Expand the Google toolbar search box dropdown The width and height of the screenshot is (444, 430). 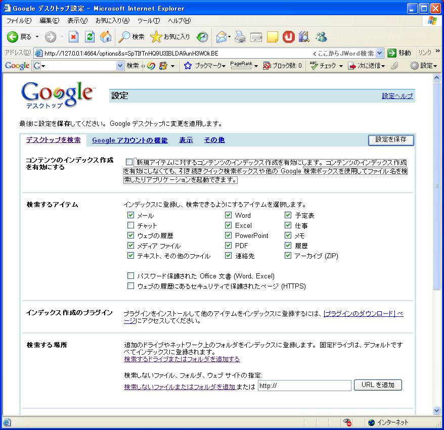[120, 66]
